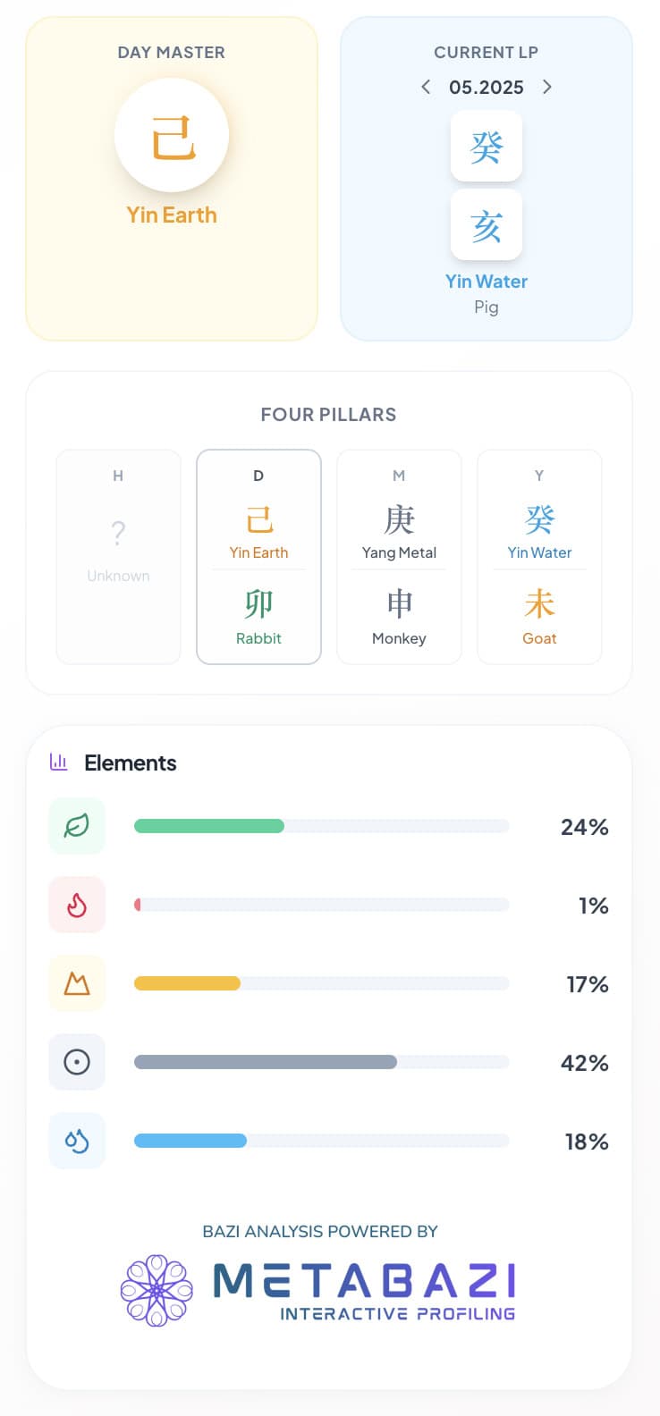The width and height of the screenshot is (660, 1416).
Task: Click the water droplet element icon
Action: pyautogui.click(x=77, y=1142)
